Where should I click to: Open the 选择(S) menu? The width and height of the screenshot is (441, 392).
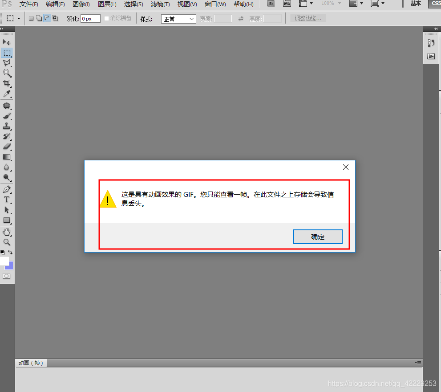click(x=134, y=4)
